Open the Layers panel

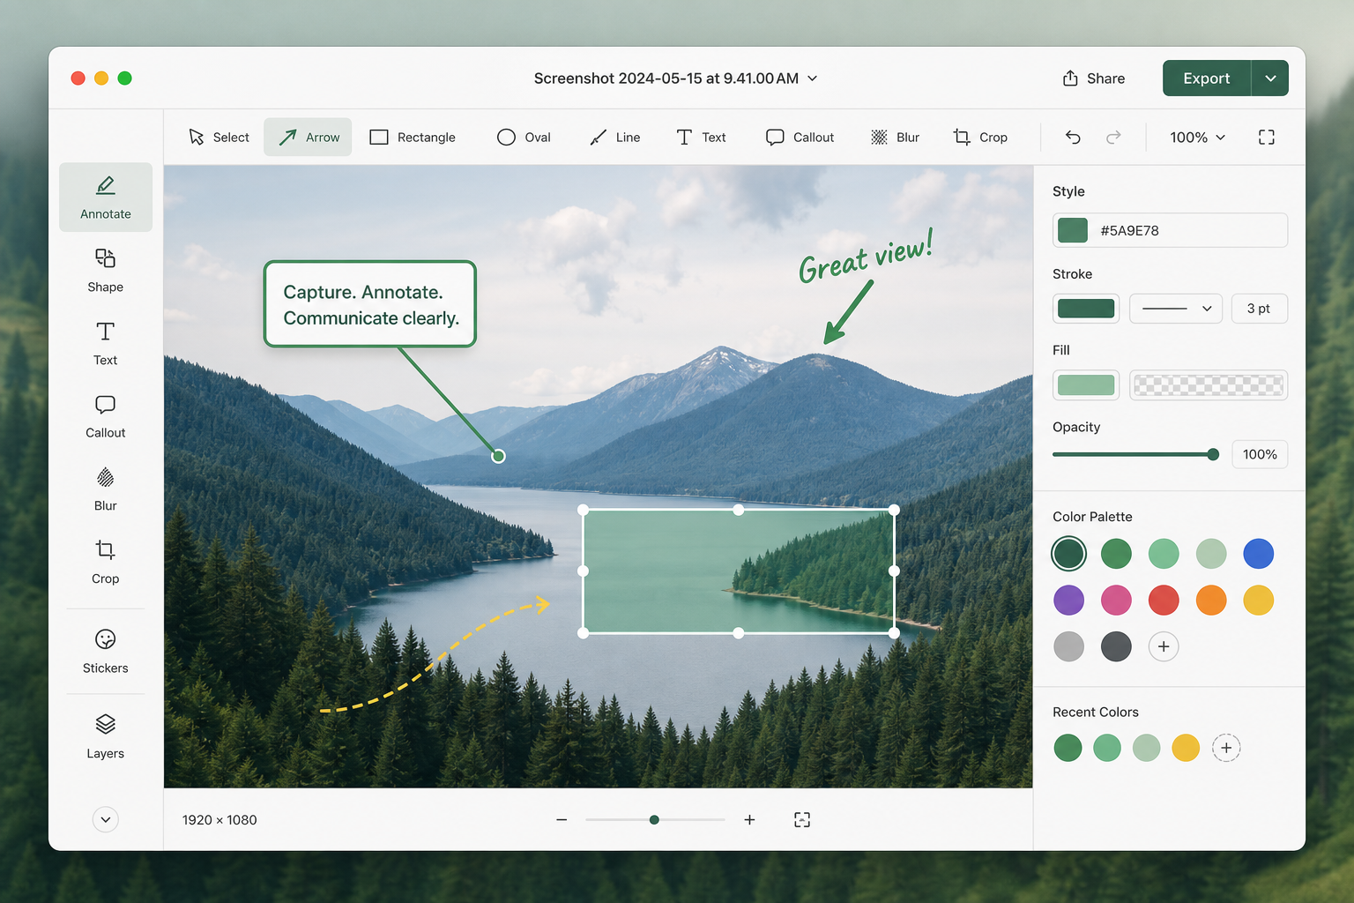106,737
